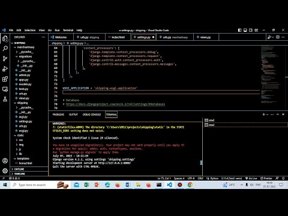
Task: Switch to the index.html tab
Action: pos(118,37)
